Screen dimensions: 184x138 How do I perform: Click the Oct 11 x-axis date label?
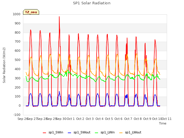click(x=167, y=119)
